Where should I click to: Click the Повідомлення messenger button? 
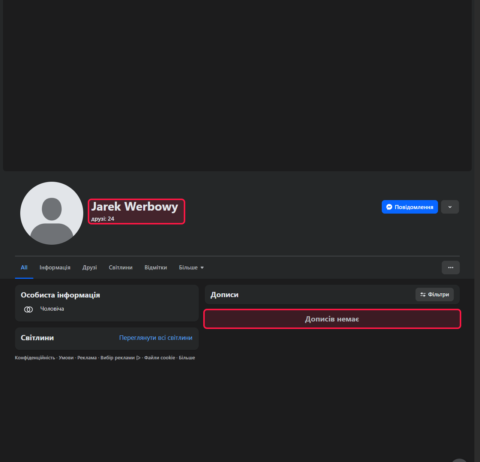click(409, 207)
